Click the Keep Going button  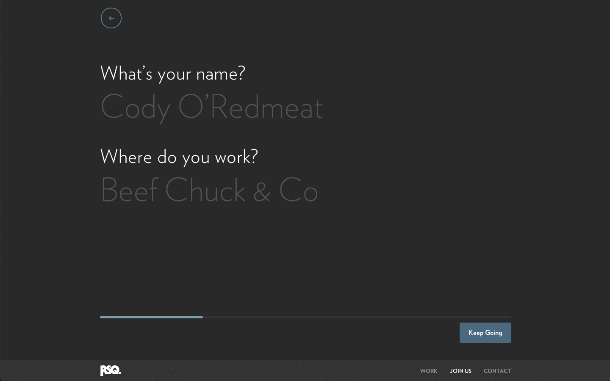coord(485,333)
